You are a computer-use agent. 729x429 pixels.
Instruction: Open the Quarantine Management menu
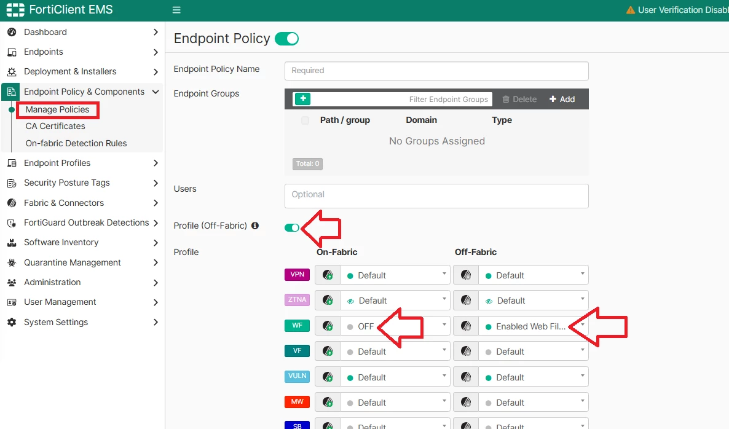pyautogui.click(x=82, y=262)
